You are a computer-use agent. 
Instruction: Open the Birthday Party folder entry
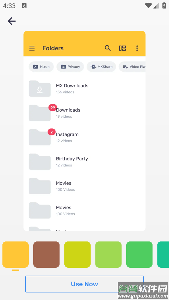84,162
